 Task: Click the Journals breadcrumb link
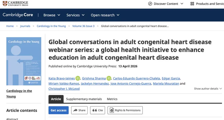click(25, 26)
